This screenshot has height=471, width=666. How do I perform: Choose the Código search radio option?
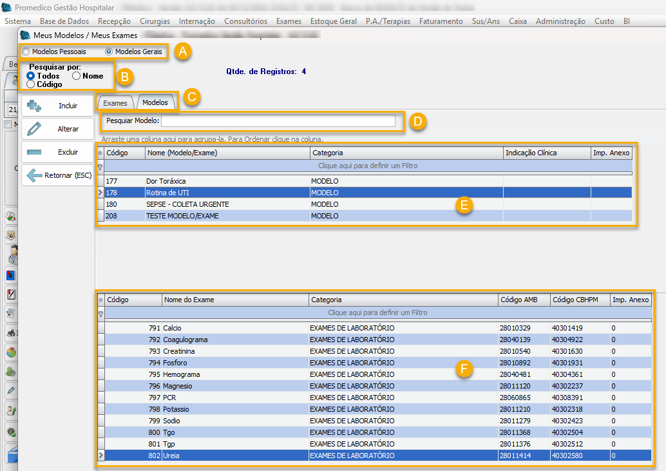[x=30, y=84]
